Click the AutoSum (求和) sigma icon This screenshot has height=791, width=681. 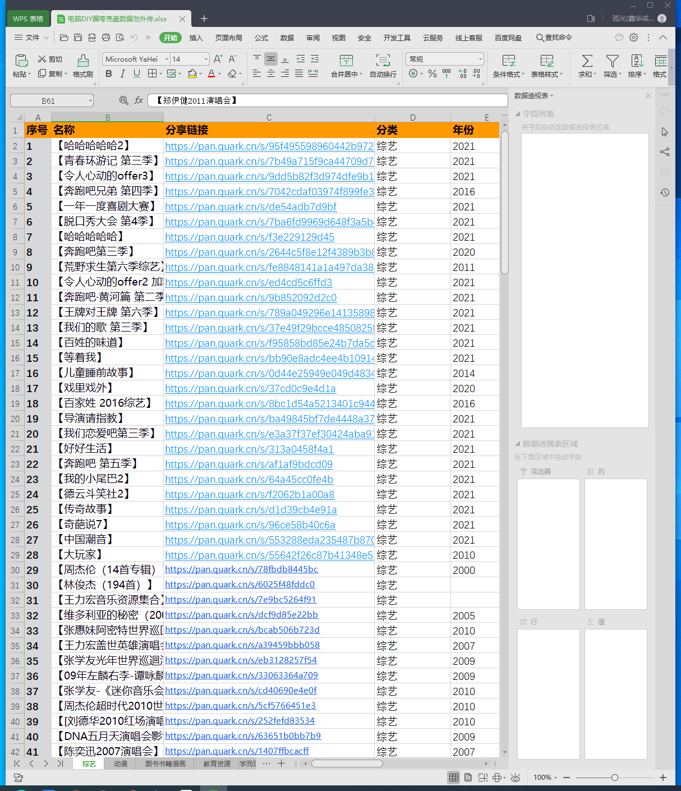coord(587,61)
